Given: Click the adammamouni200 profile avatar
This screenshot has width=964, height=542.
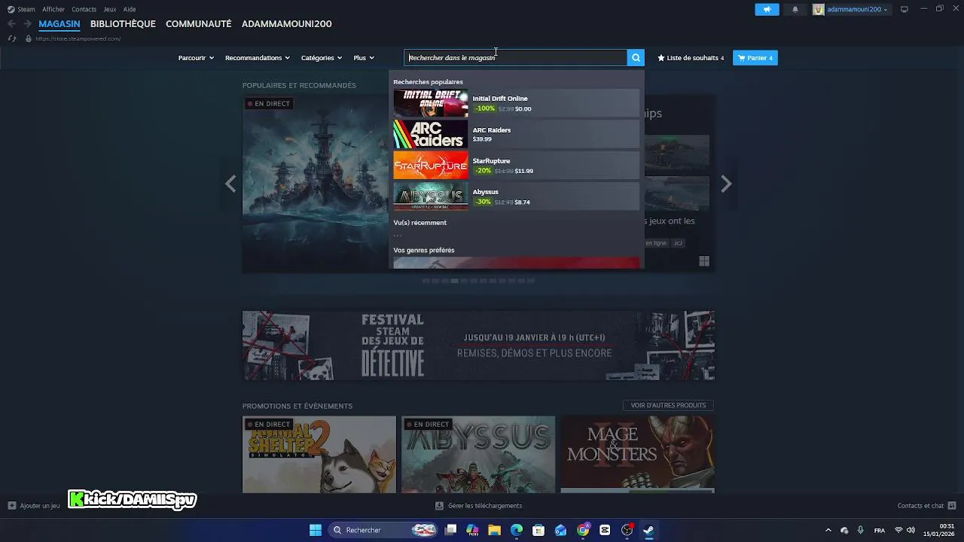Looking at the screenshot, I should click(819, 10).
